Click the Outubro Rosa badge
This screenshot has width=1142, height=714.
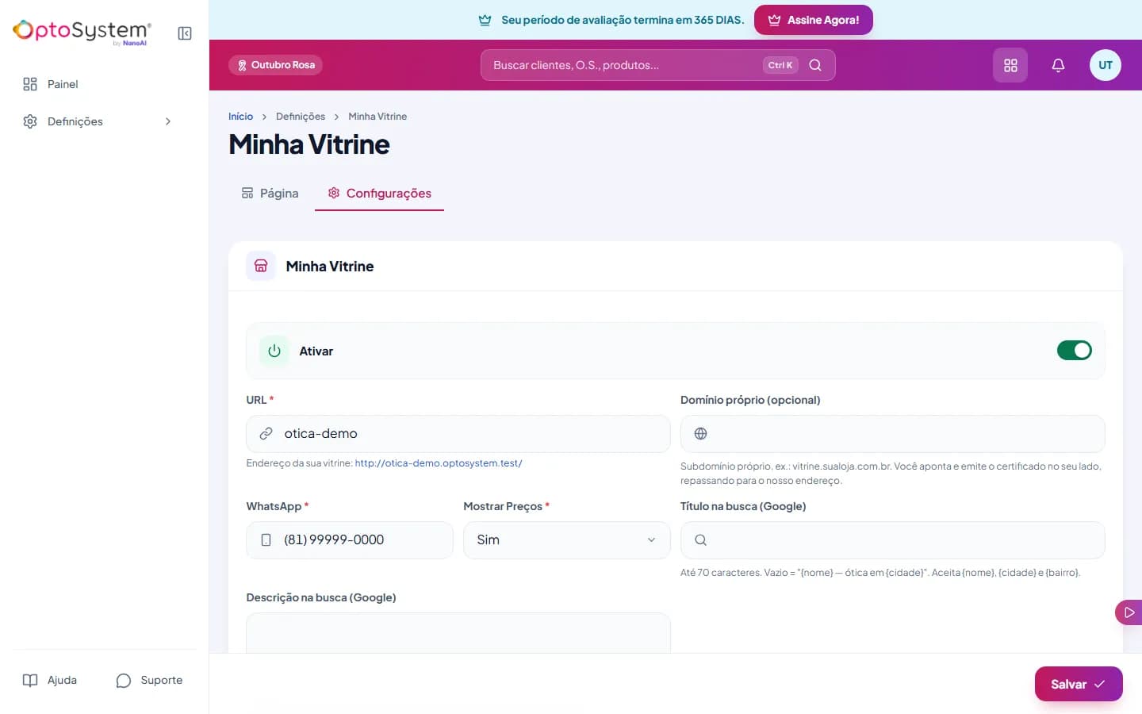pyautogui.click(x=275, y=65)
